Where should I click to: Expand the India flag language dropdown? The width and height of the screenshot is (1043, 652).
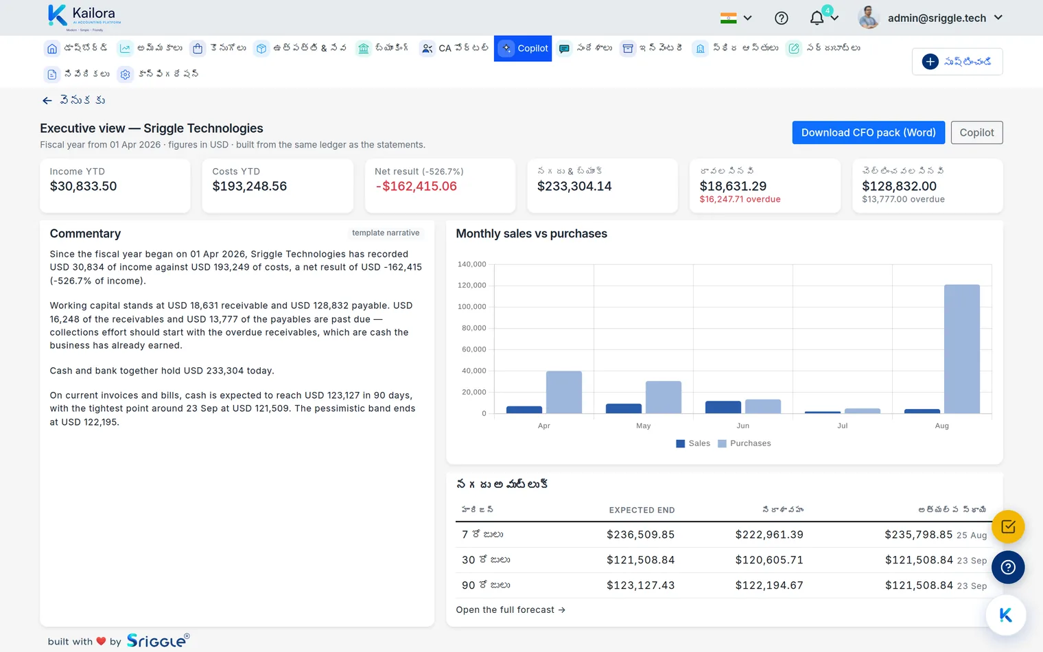736,19
